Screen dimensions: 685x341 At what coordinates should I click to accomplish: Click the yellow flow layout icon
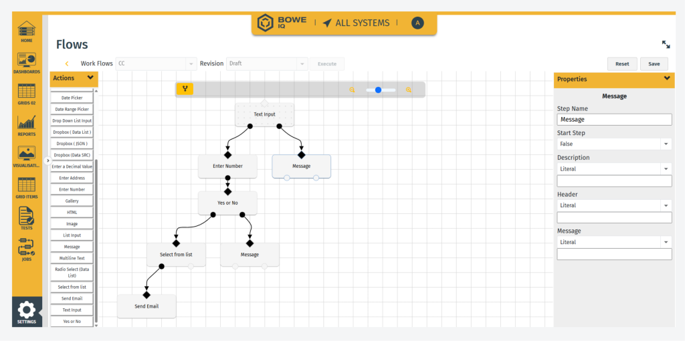[185, 89]
